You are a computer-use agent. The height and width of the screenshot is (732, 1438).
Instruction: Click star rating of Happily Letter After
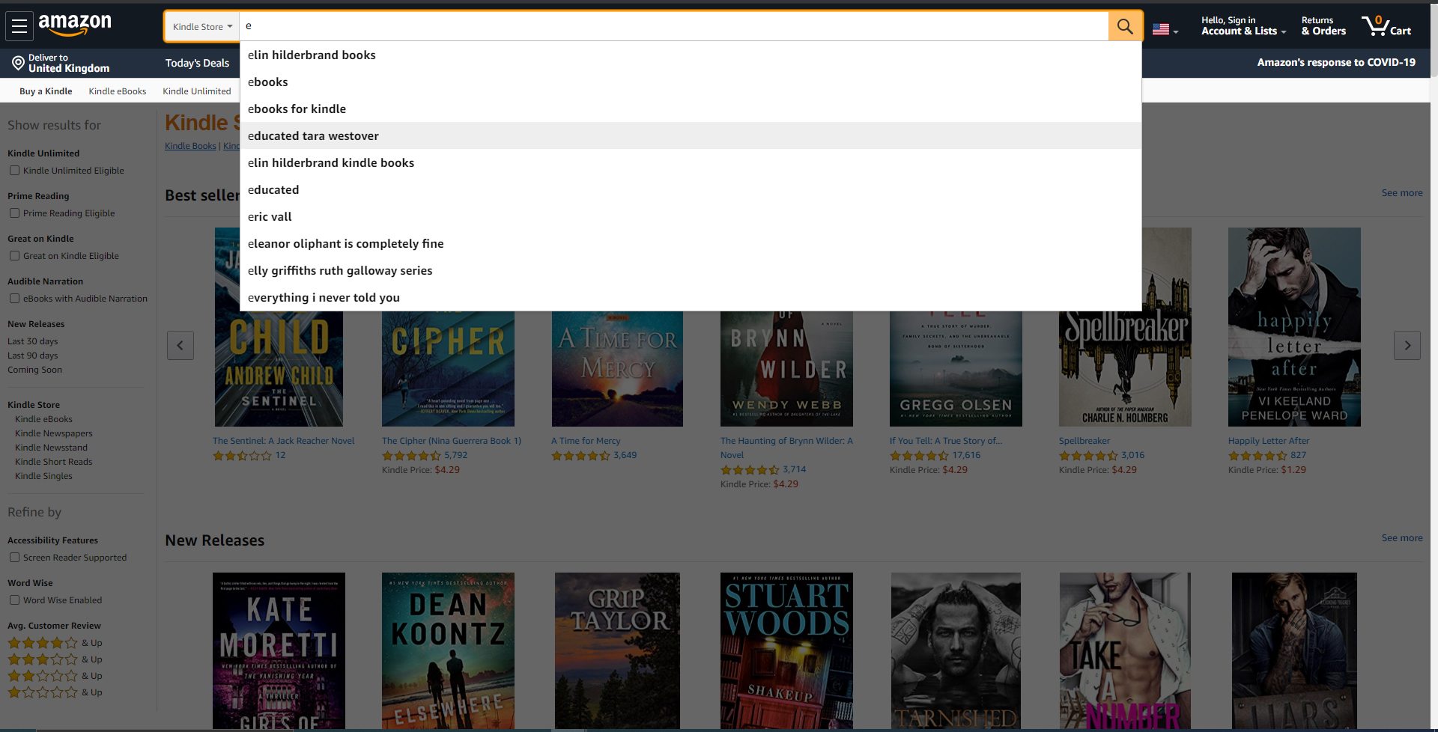pos(1258,455)
